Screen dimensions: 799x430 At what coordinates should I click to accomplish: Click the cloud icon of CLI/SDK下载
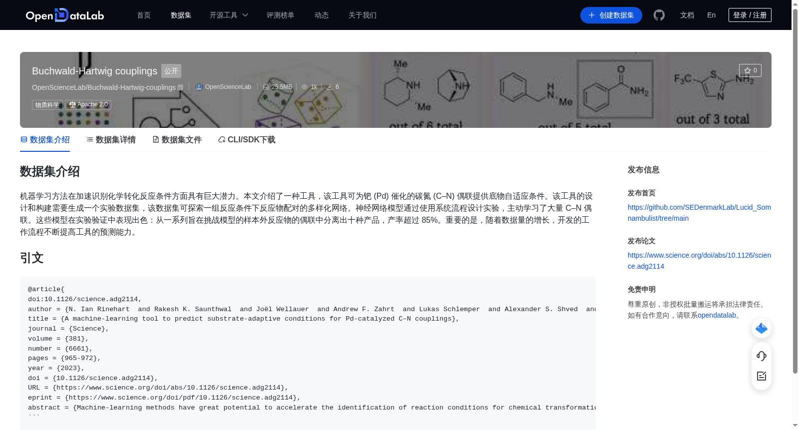pyautogui.click(x=222, y=140)
